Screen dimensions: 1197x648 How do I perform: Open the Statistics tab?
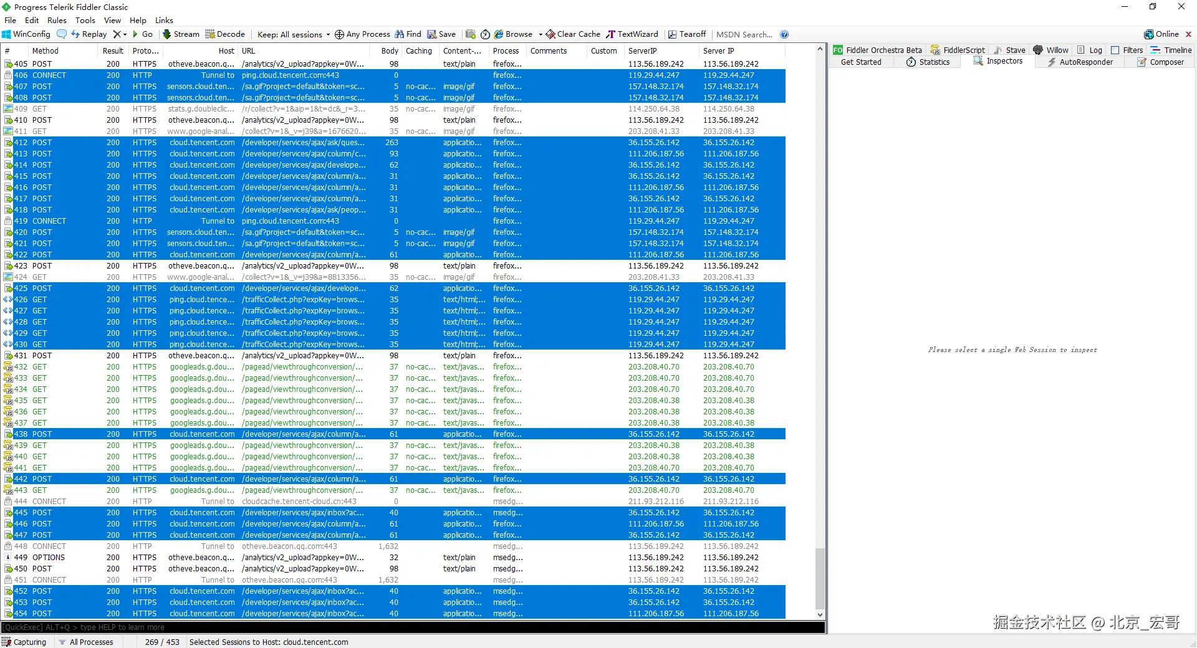928,62
